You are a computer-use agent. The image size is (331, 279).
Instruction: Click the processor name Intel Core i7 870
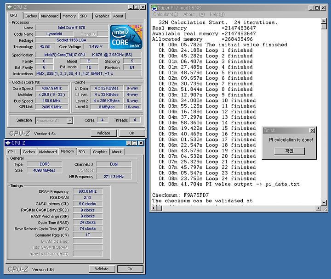[72, 28]
